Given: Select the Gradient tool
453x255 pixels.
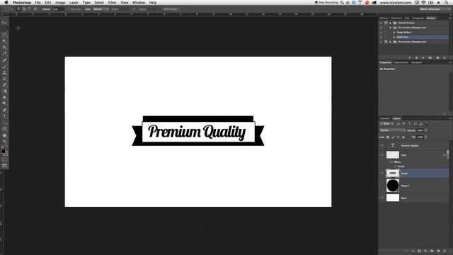Looking at the screenshot, I should tap(4, 91).
